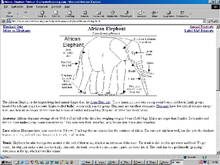Viewport: 220px width, 165px height.
Task: Switch to the 'Beé...' taskbar window
Action: (87, 162)
